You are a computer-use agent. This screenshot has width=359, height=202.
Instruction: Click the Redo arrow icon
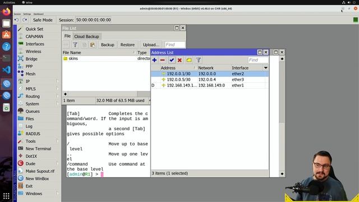(x=25, y=20)
